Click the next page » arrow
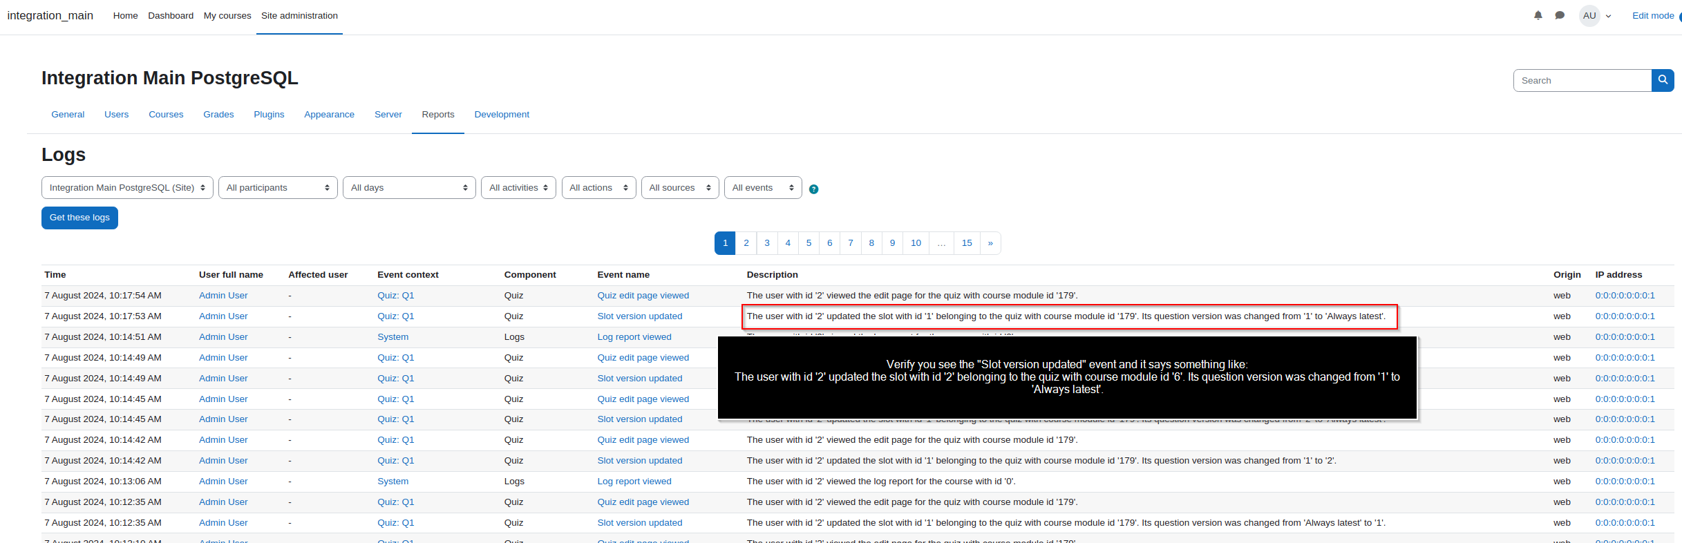The height and width of the screenshot is (543, 1682). [x=990, y=243]
